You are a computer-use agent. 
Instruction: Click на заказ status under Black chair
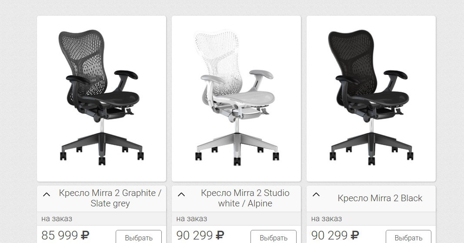point(327,219)
